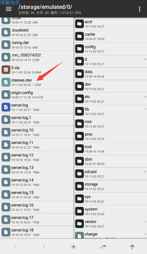Tap the storage folder icon
This screenshot has height=254, width=147.
click(79, 186)
